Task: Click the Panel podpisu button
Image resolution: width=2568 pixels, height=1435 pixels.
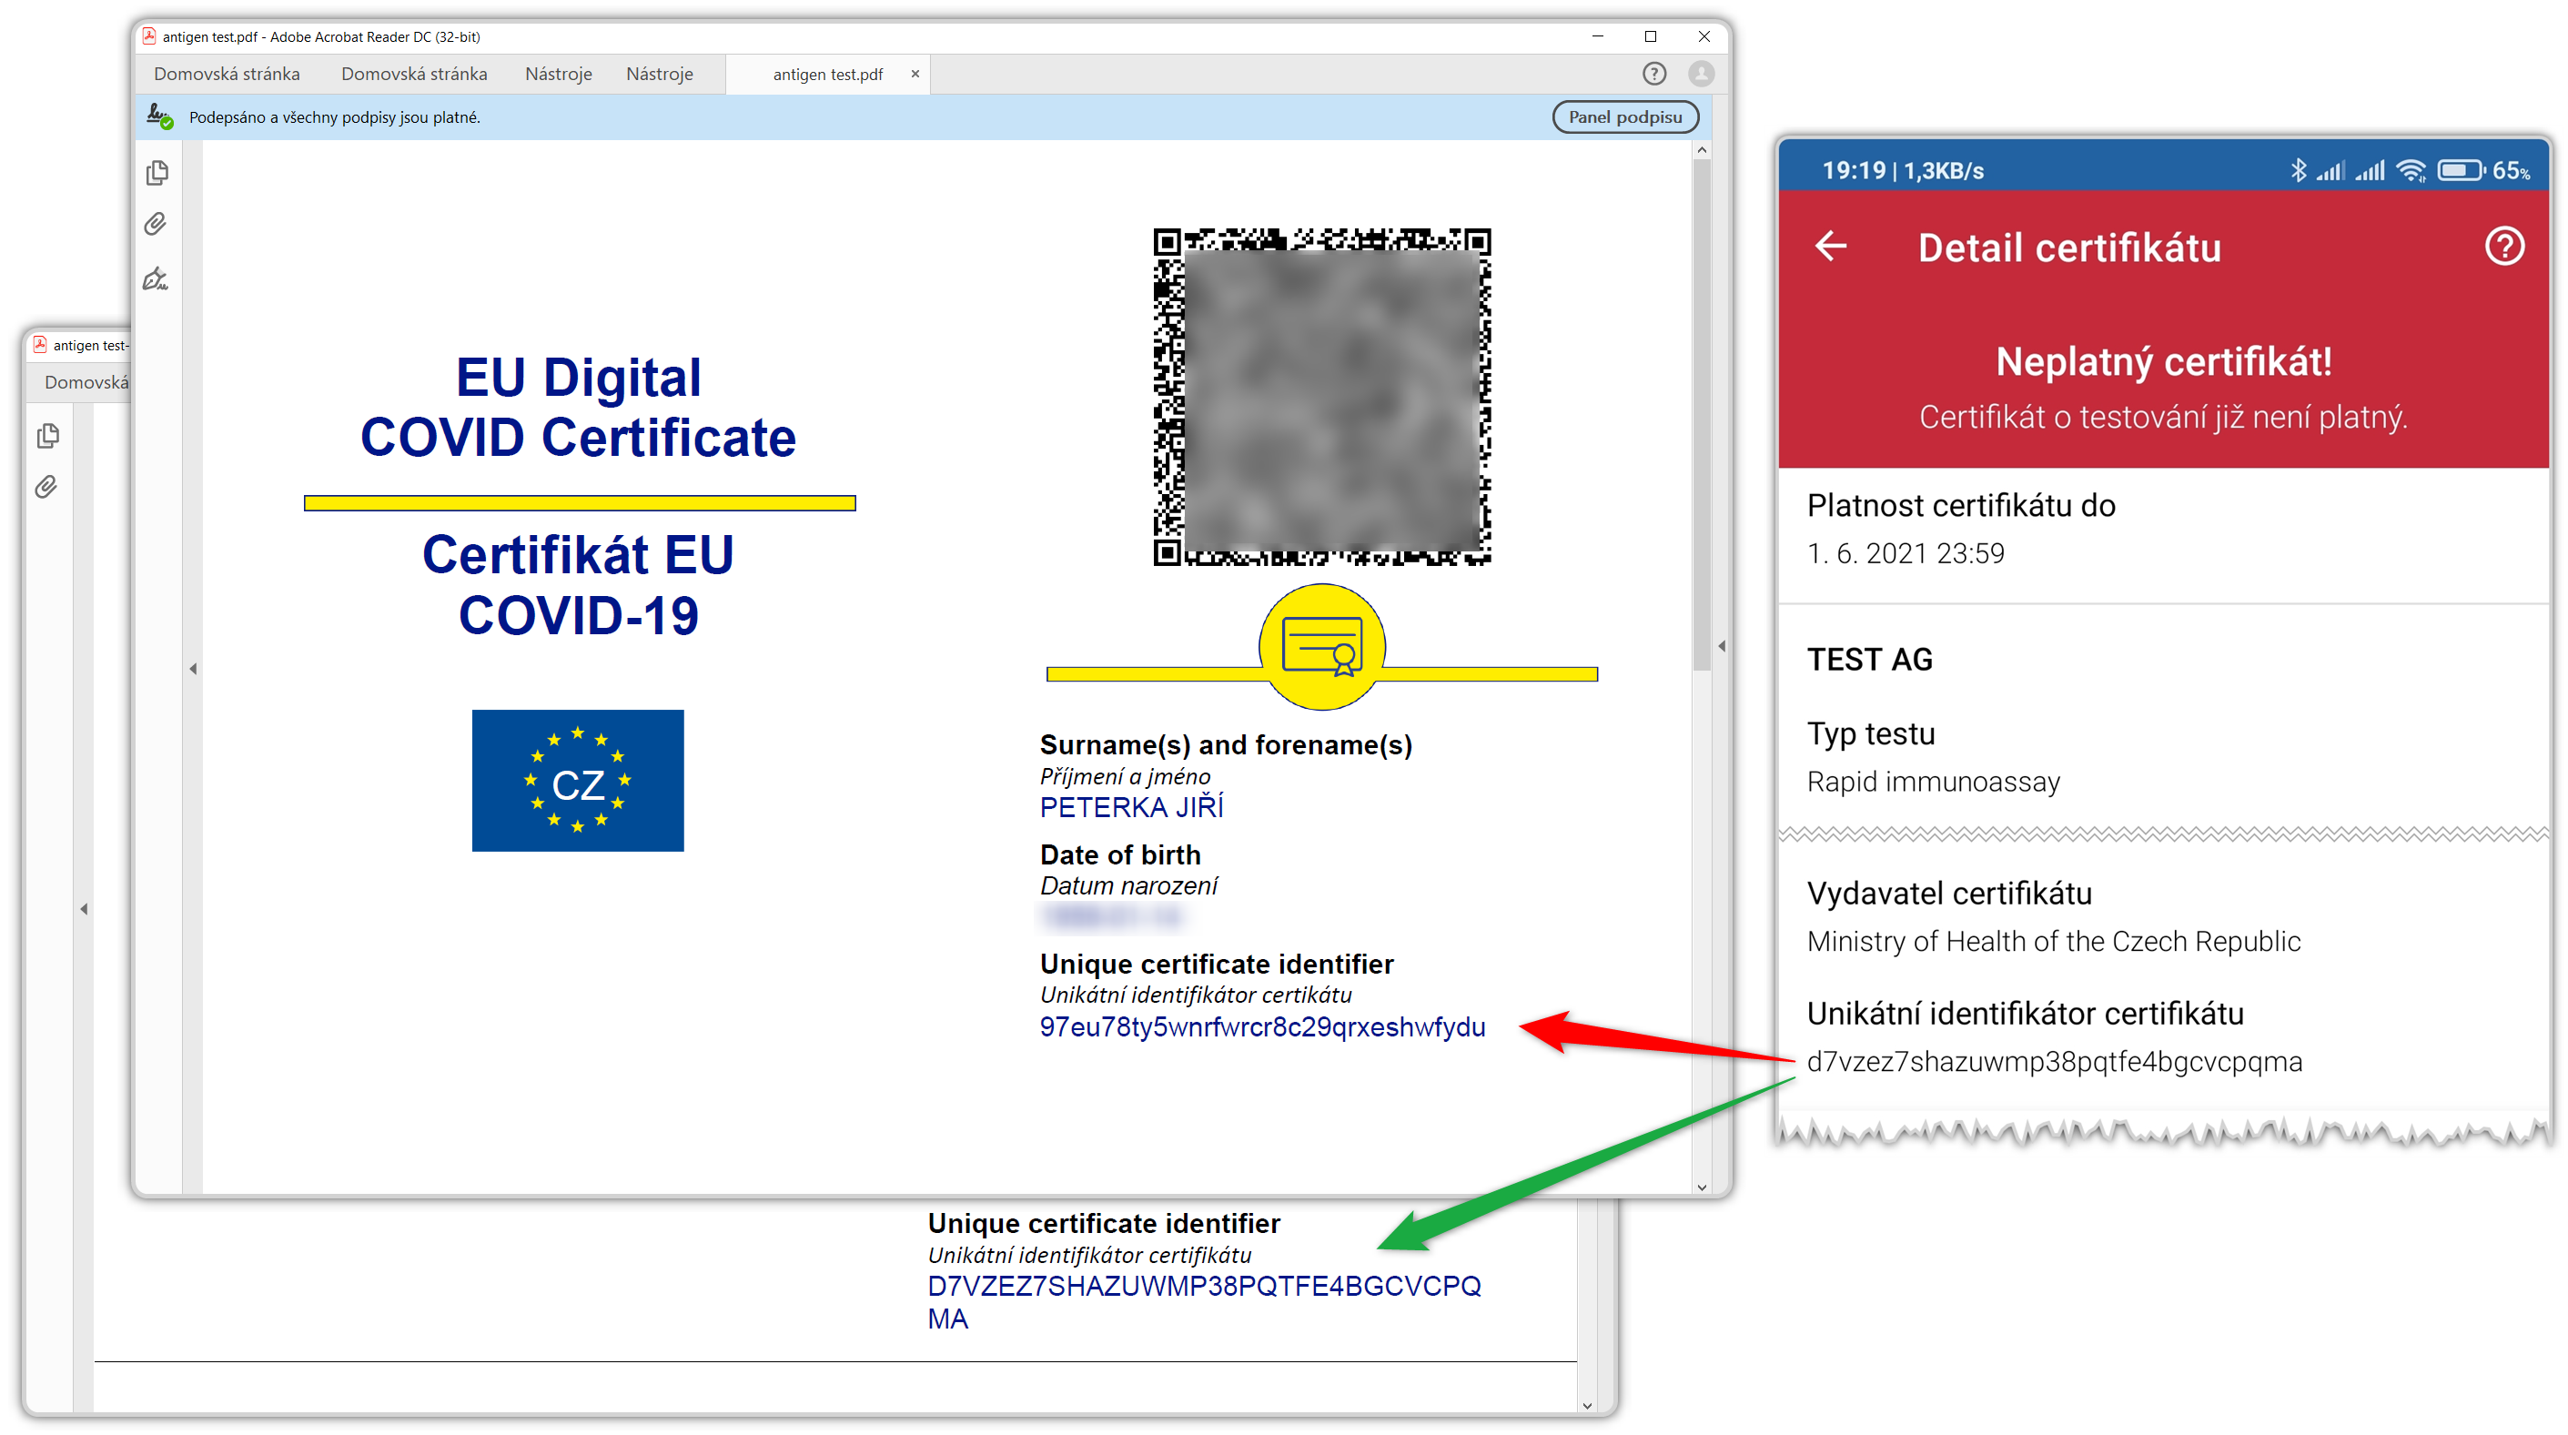Action: point(1624,117)
